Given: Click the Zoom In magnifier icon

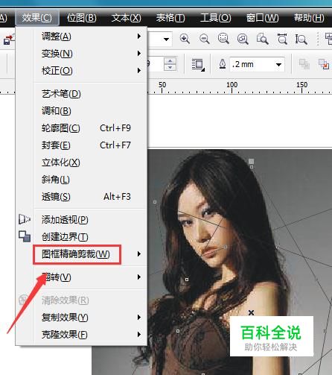Looking at the screenshot, I should point(185,39).
